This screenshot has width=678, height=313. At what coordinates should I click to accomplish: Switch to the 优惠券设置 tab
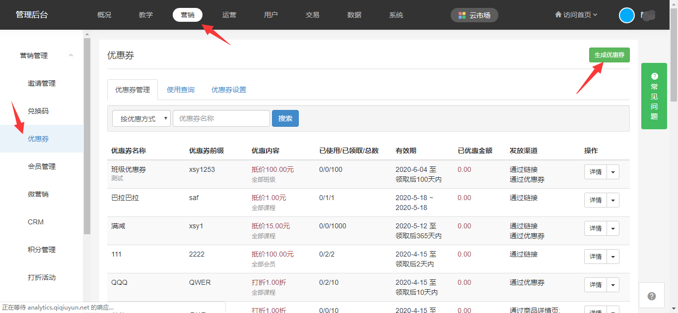(x=229, y=90)
